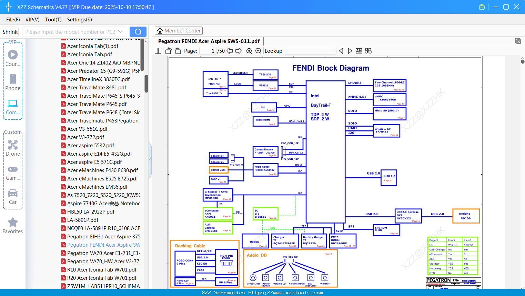Click the binoculars find icon
The width and height of the screenshot is (525, 296).
[x=368, y=51]
